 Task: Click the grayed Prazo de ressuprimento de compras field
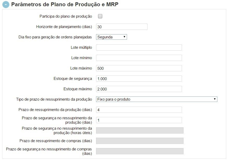coord(140,141)
